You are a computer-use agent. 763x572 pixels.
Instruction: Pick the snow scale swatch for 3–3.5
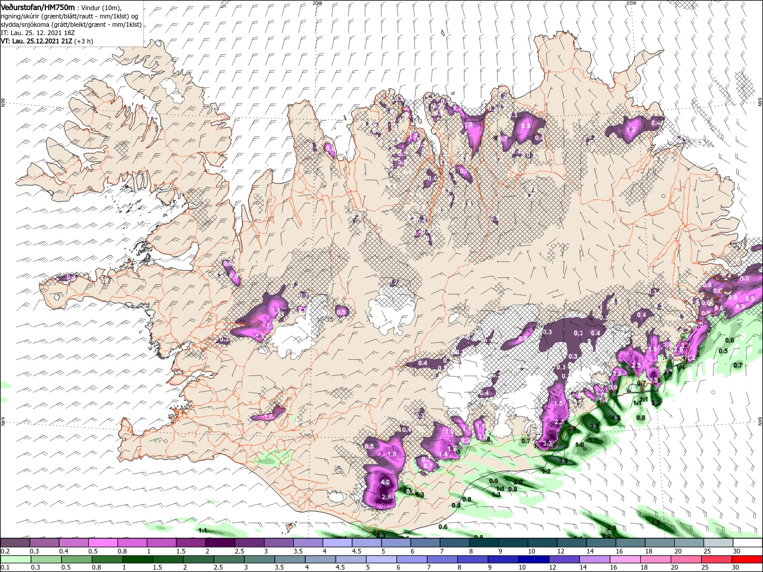(x=278, y=543)
